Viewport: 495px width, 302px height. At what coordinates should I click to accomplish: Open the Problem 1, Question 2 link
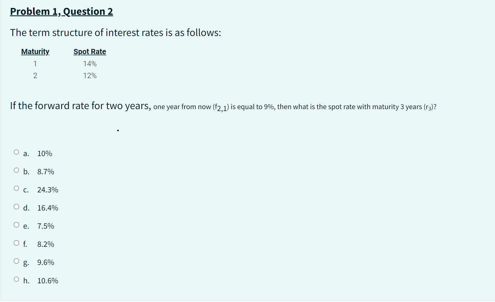[61, 11]
